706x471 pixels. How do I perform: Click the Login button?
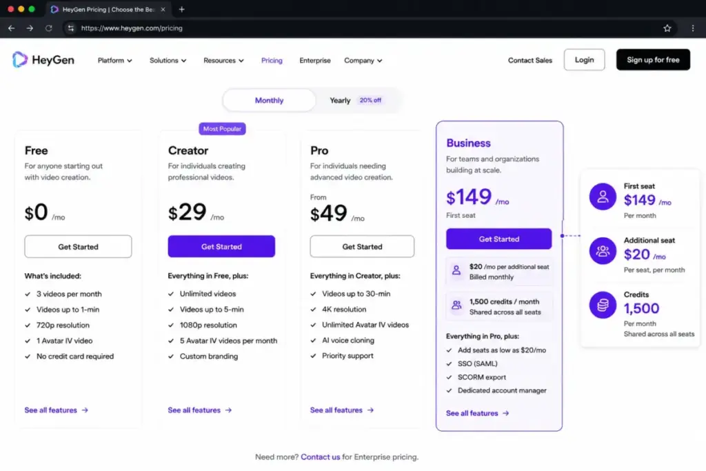(584, 60)
